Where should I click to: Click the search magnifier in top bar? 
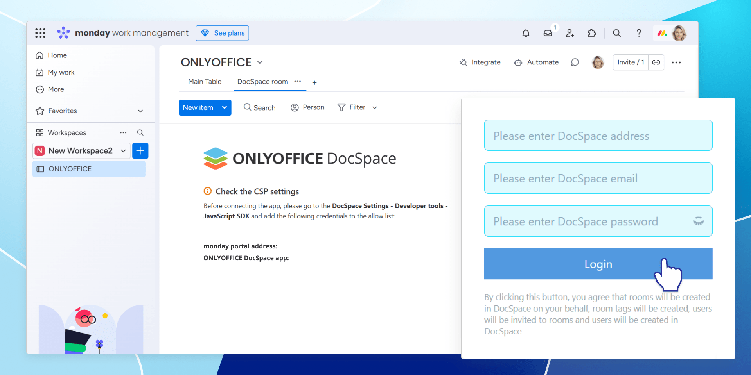[x=617, y=33]
